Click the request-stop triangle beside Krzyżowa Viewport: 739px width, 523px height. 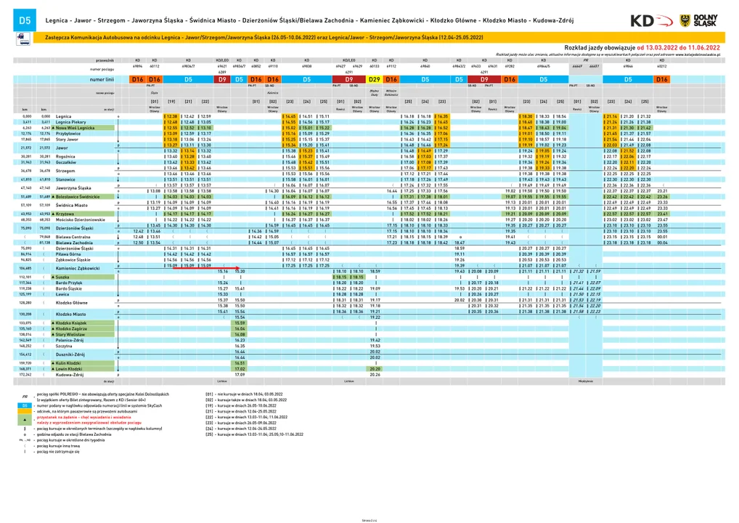click(x=53, y=214)
